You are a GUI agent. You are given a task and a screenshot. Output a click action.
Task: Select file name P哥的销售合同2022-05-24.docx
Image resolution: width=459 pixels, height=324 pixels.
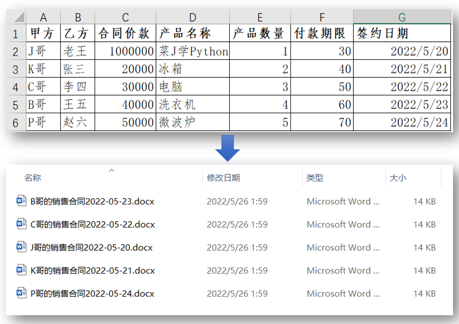[x=92, y=293]
